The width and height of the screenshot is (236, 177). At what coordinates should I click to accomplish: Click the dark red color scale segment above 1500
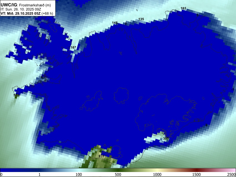[x=196, y=170]
